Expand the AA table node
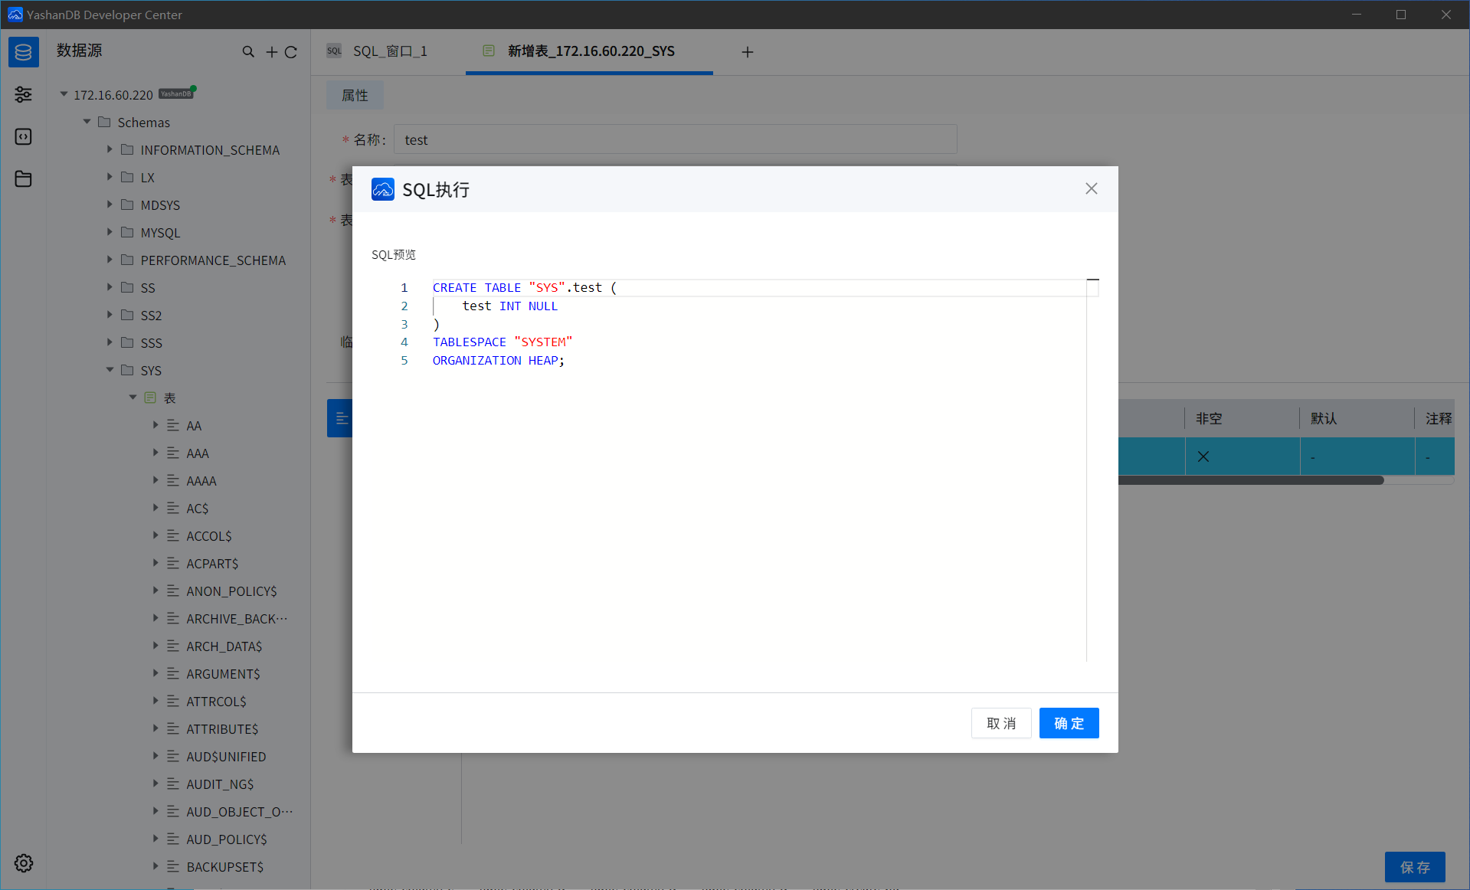Viewport: 1470px width, 890px height. pyautogui.click(x=156, y=425)
